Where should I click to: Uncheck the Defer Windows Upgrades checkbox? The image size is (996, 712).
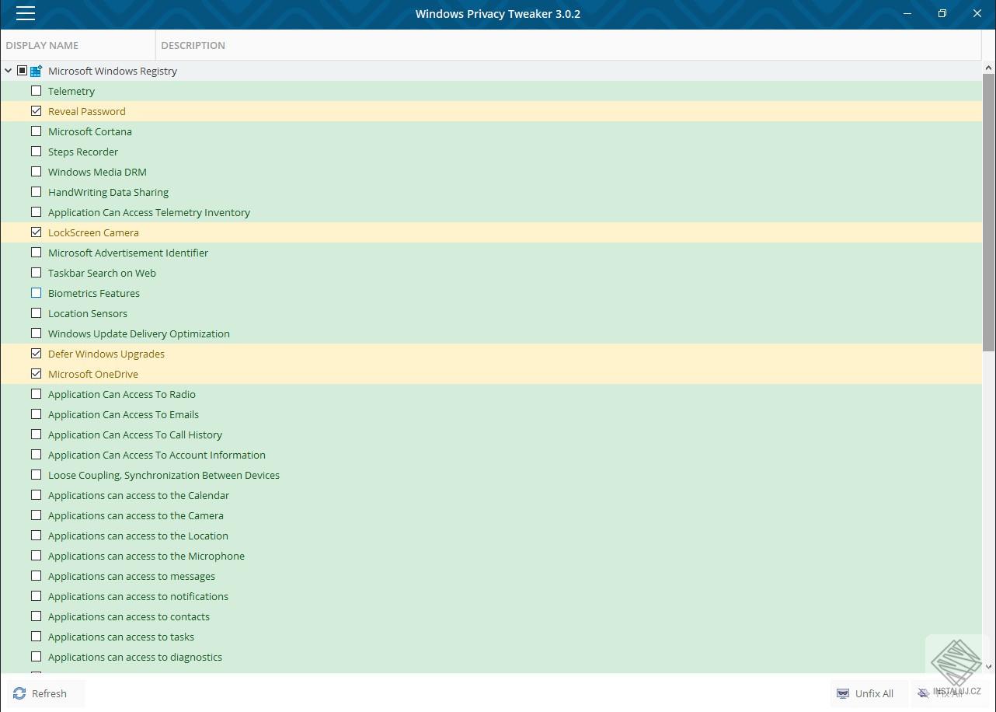click(36, 354)
